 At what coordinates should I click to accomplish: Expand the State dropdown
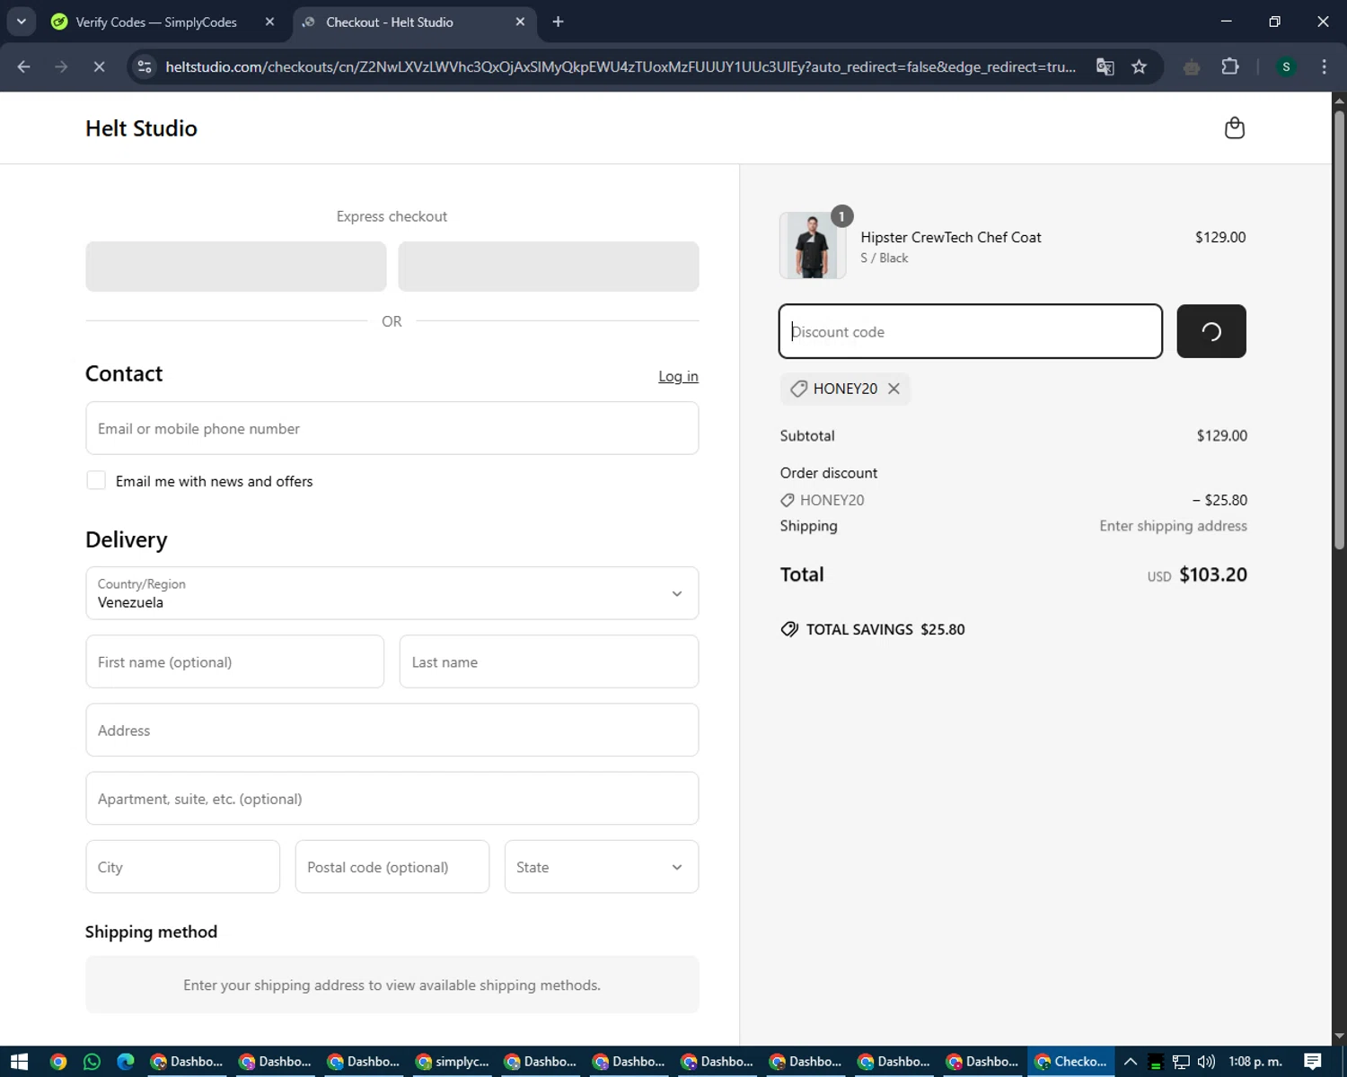[602, 867]
